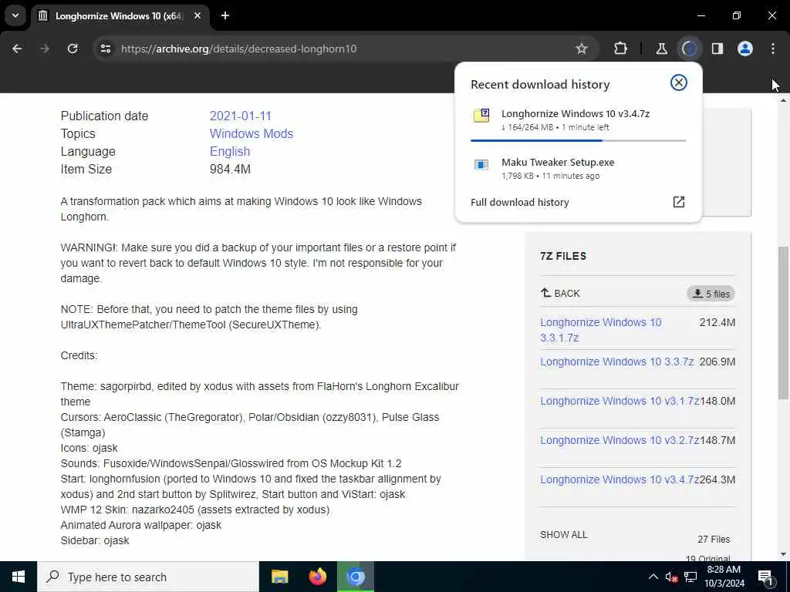Click the forward navigation arrow
Screen dimensions: 790x592
pyautogui.click(x=44, y=49)
